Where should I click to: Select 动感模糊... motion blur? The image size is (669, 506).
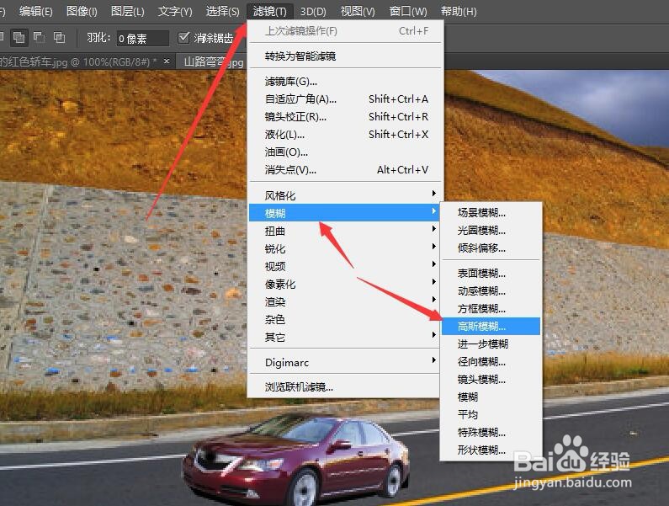pyautogui.click(x=491, y=291)
